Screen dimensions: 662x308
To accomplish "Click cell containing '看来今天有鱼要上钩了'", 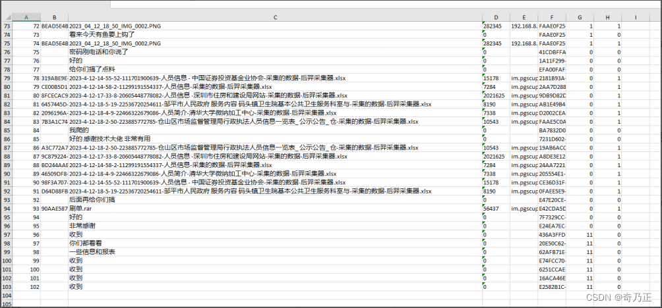I will coord(275,34).
